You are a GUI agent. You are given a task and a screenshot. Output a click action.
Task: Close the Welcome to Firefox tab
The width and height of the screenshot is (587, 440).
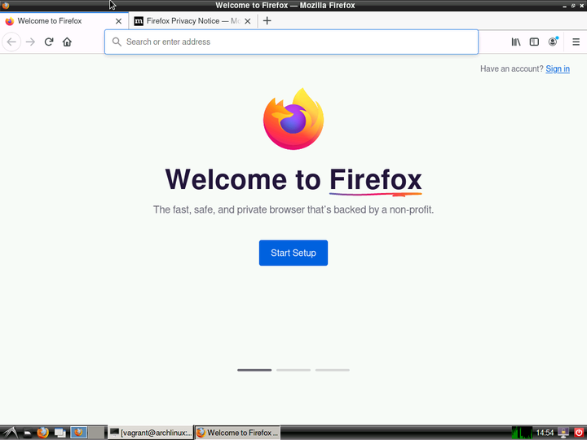[x=118, y=21]
